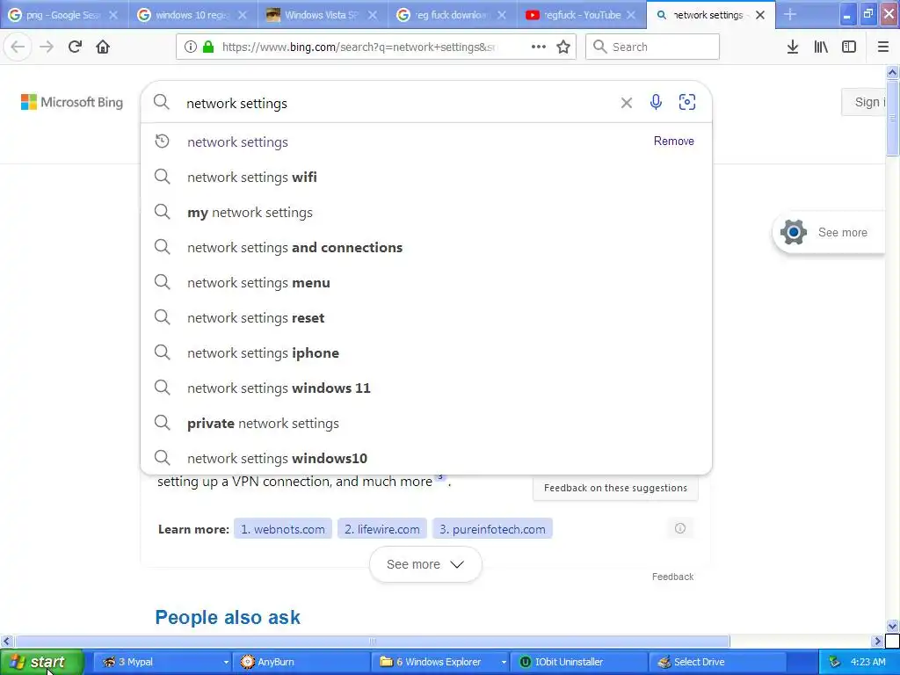The image size is (900, 675).
Task: Go back to the previous page
Action: point(18,47)
